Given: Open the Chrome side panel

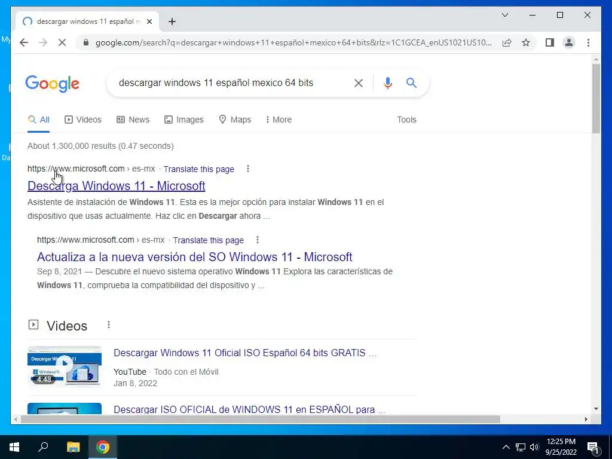Looking at the screenshot, I should click(x=550, y=42).
